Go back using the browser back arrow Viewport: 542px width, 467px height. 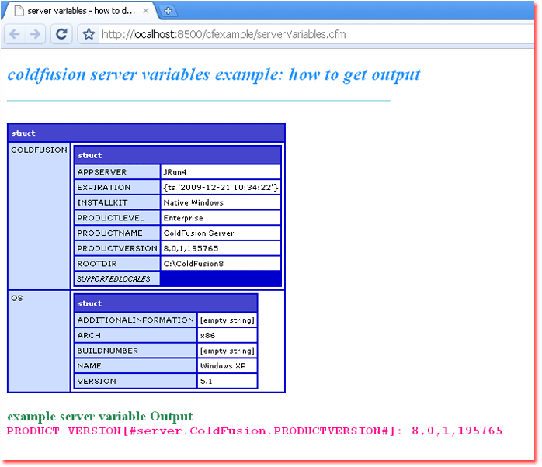pos(15,34)
